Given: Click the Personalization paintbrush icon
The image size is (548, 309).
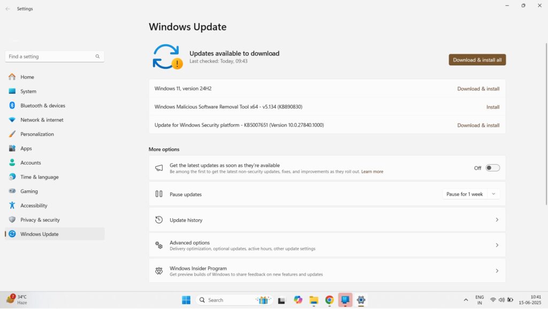Looking at the screenshot, I should tap(12, 134).
